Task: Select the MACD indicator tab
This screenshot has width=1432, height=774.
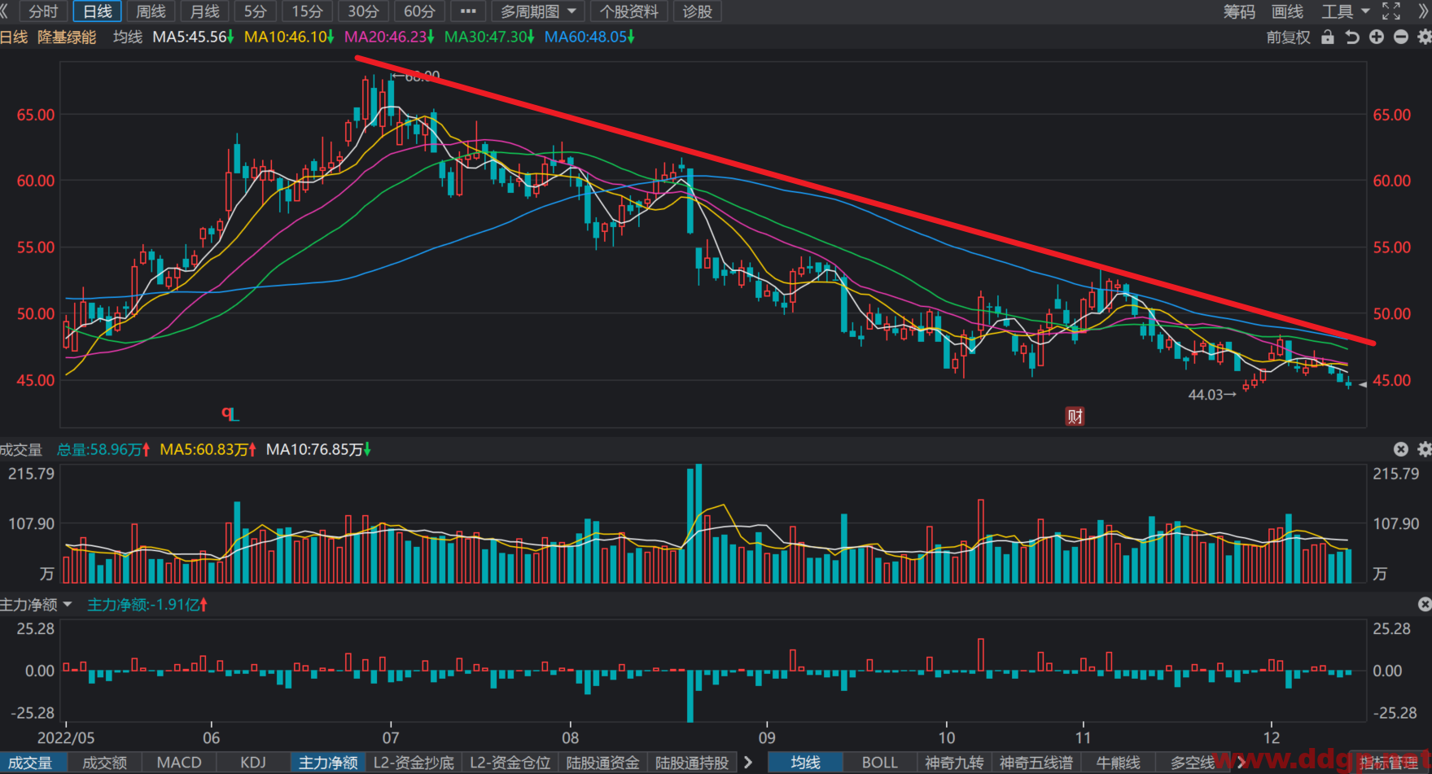Action: 179,763
